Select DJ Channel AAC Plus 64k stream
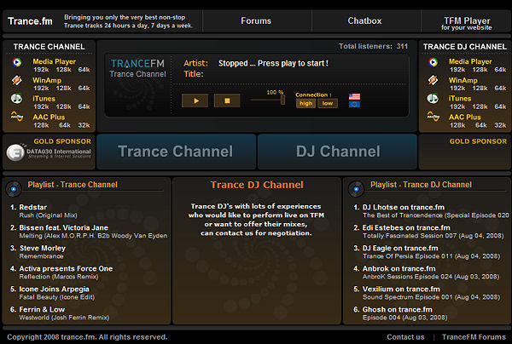512x344 pixels. coord(481,125)
